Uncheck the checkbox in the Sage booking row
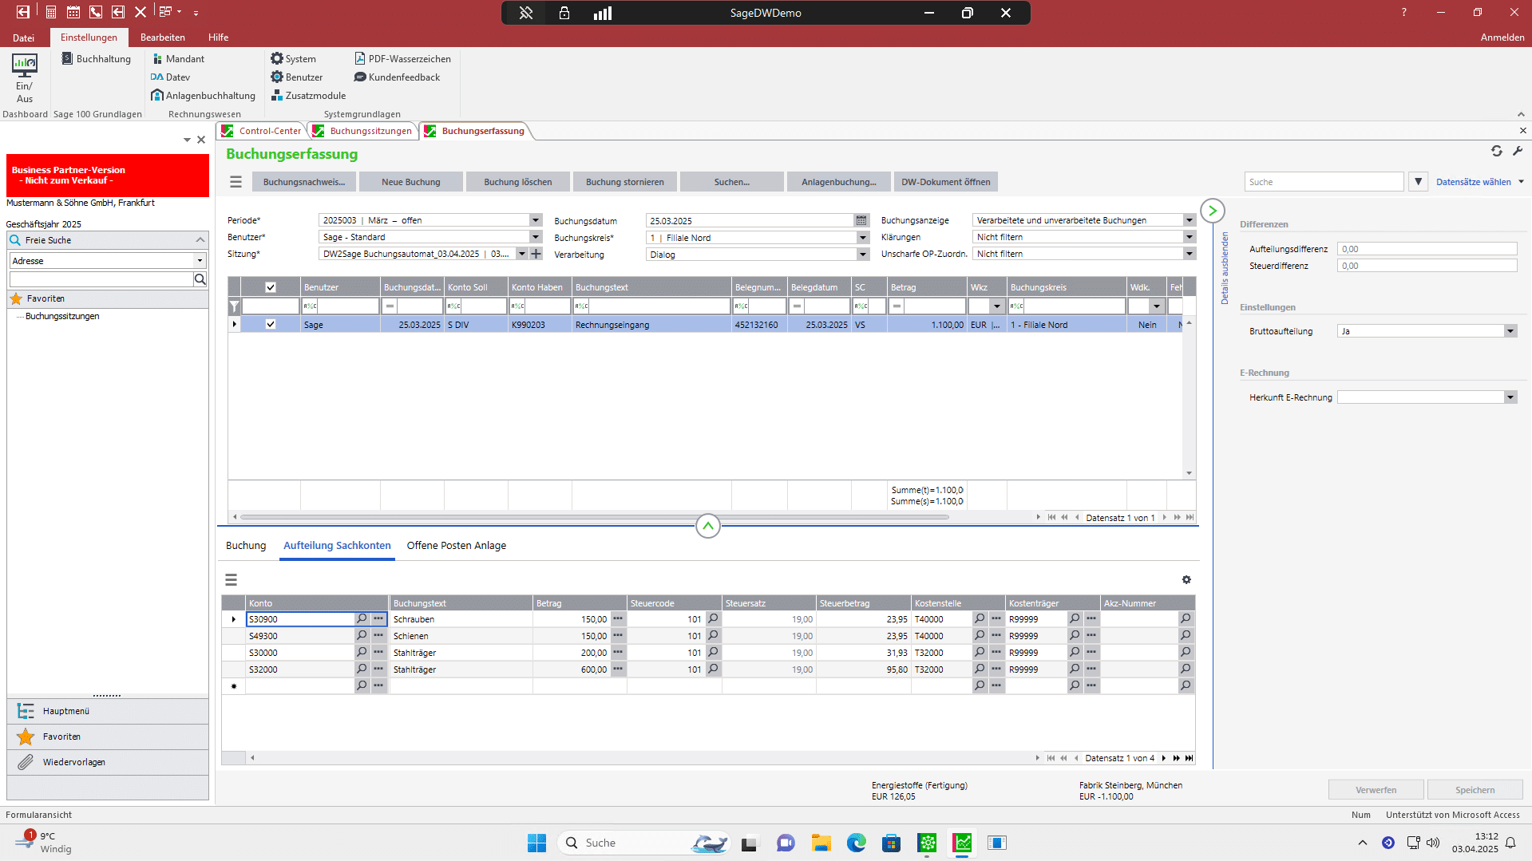This screenshot has height=861, width=1532. (271, 325)
